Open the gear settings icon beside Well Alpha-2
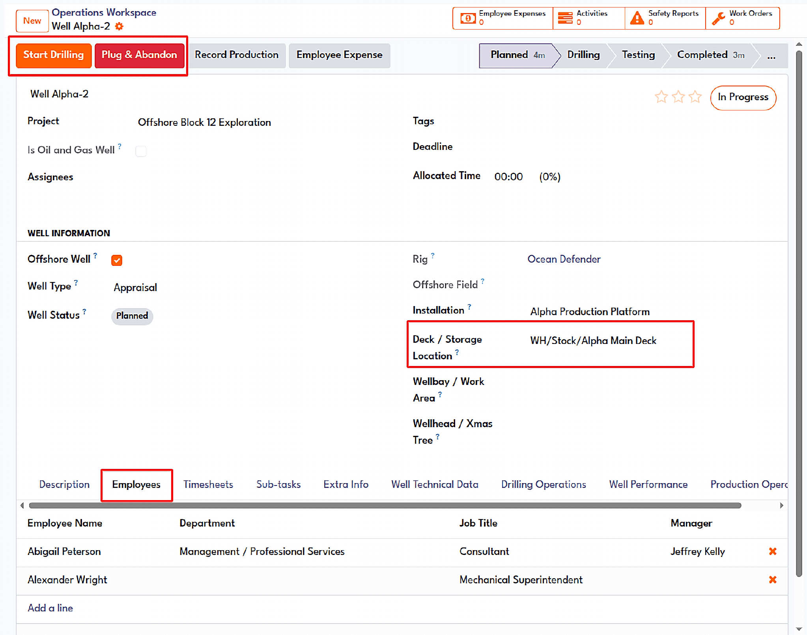Image resolution: width=807 pixels, height=635 pixels. click(119, 26)
